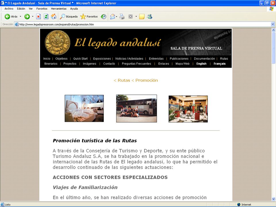Click 'Viajes de Familiarización' subheading
Viewport: 276px width, 207px height.
click(x=85, y=187)
